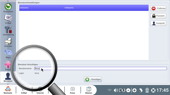Click the Hinzufügen button
170x95 pixels.
pos(93,79)
